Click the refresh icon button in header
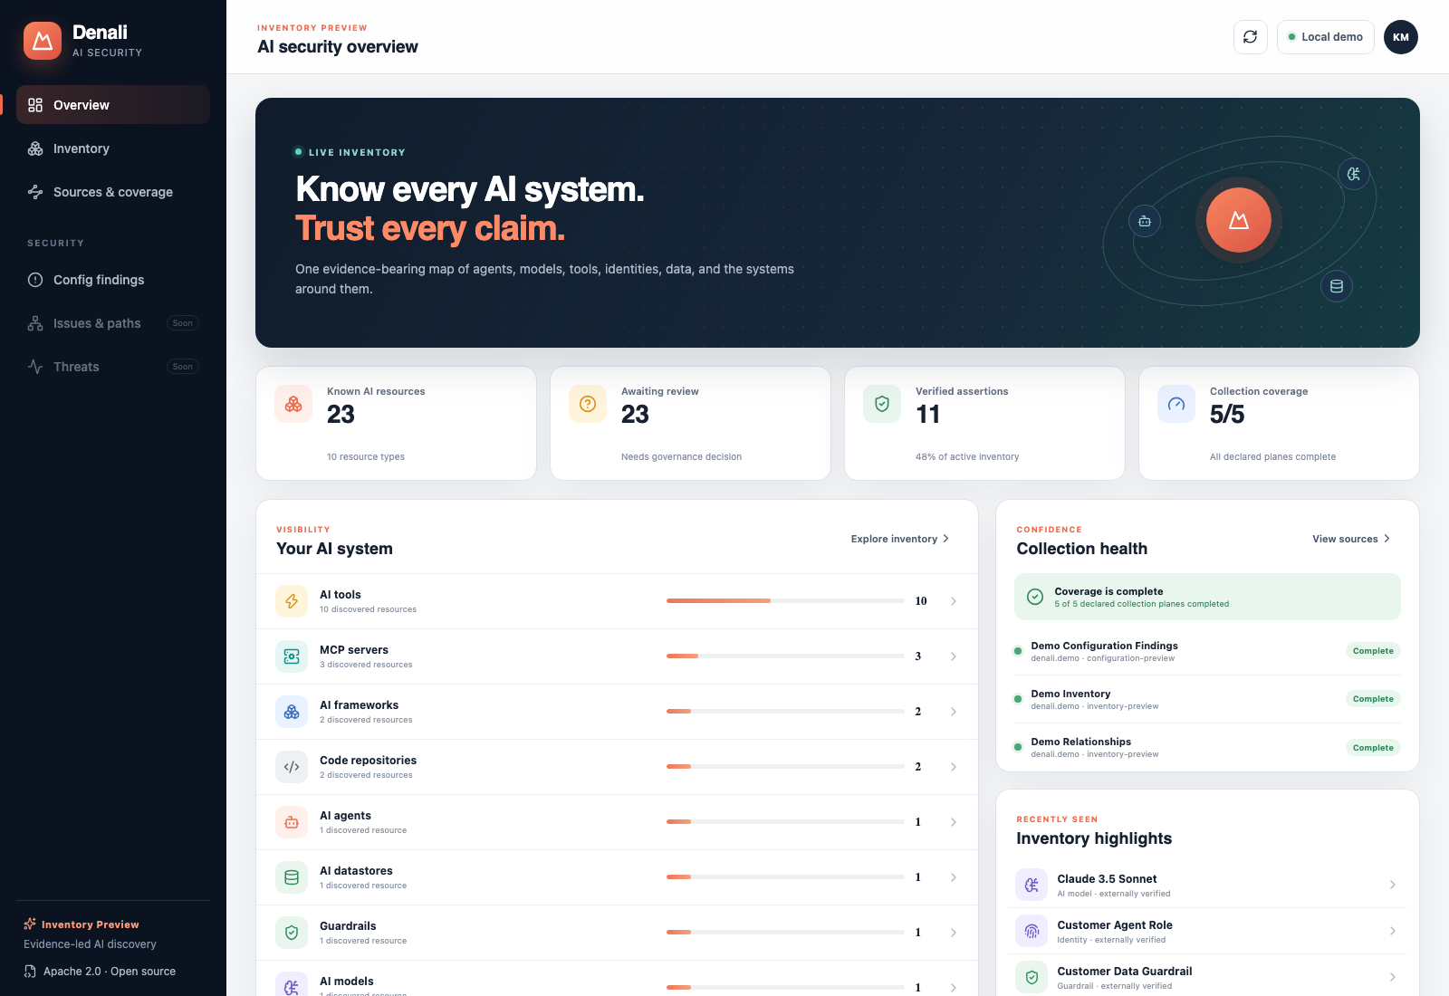The image size is (1449, 996). [x=1251, y=37]
